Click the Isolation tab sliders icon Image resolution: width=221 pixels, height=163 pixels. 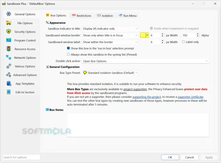99,16
